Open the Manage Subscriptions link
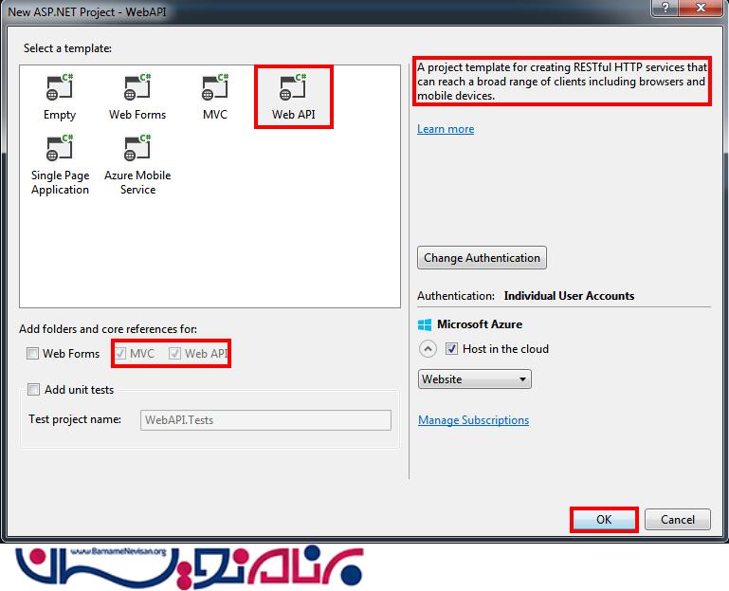This screenshot has width=729, height=591. tap(473, 420)
